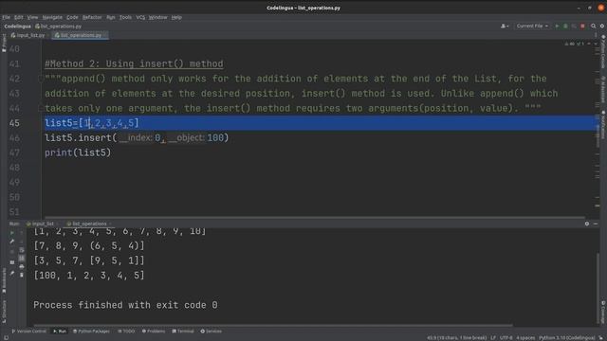Open the VCS menu
The height and width of the screenshot is (341, 607).
[x=140, y=17]
